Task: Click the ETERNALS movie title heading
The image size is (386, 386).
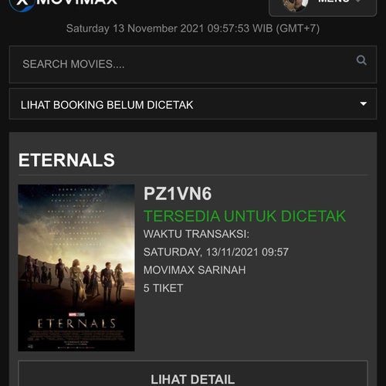Action: coord(66,160)
